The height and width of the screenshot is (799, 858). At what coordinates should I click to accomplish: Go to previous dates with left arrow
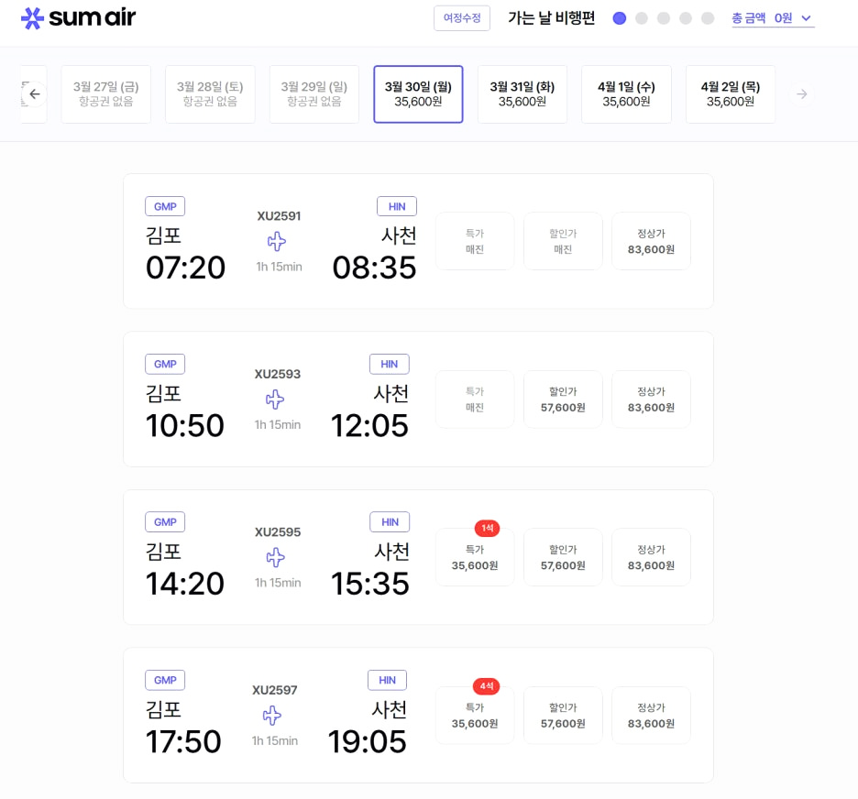click(x=35, y=94)
